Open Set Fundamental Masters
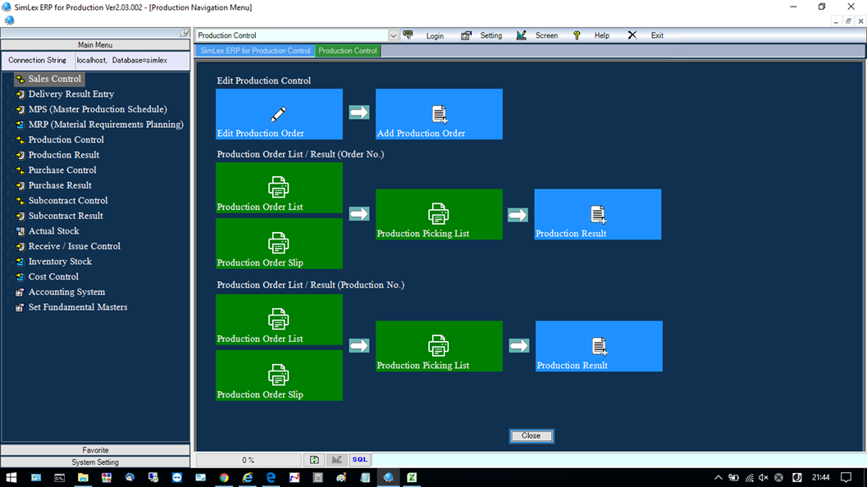 (x=77, y=307)
